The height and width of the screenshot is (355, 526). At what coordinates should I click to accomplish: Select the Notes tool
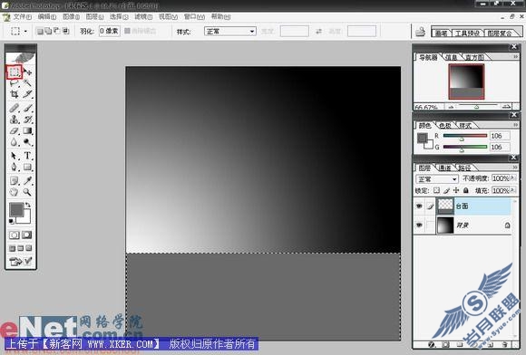15,181
